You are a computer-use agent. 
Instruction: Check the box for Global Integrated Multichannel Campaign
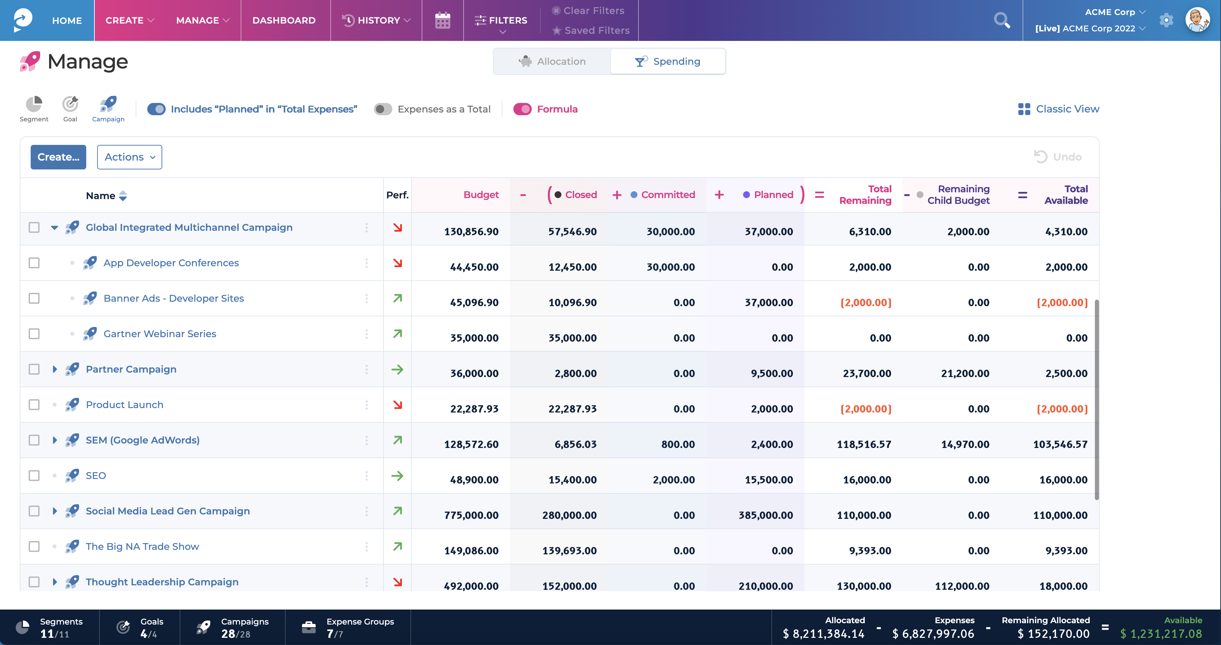pyautogui.click(x=34, y=227)
